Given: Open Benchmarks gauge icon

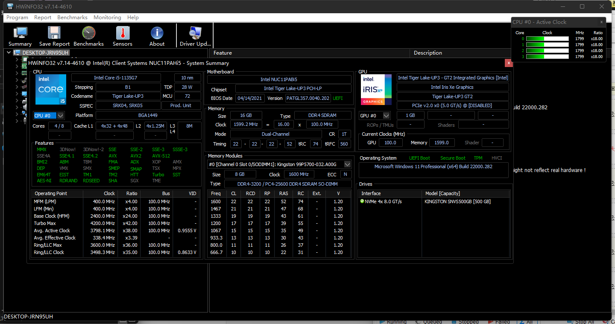Looking at the screenshot, I should 88,34.
